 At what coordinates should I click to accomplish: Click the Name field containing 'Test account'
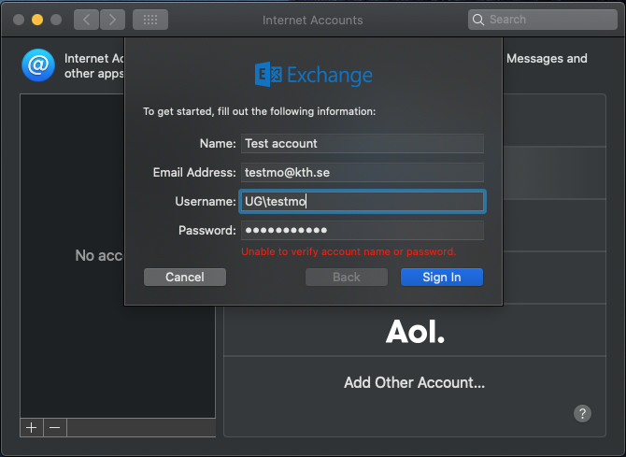pyautogui.click(x=362, y=143)
